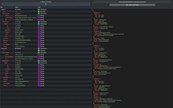Click the "Item 1" key label
This screenshot has width=173, height=108.
(4, 9)
